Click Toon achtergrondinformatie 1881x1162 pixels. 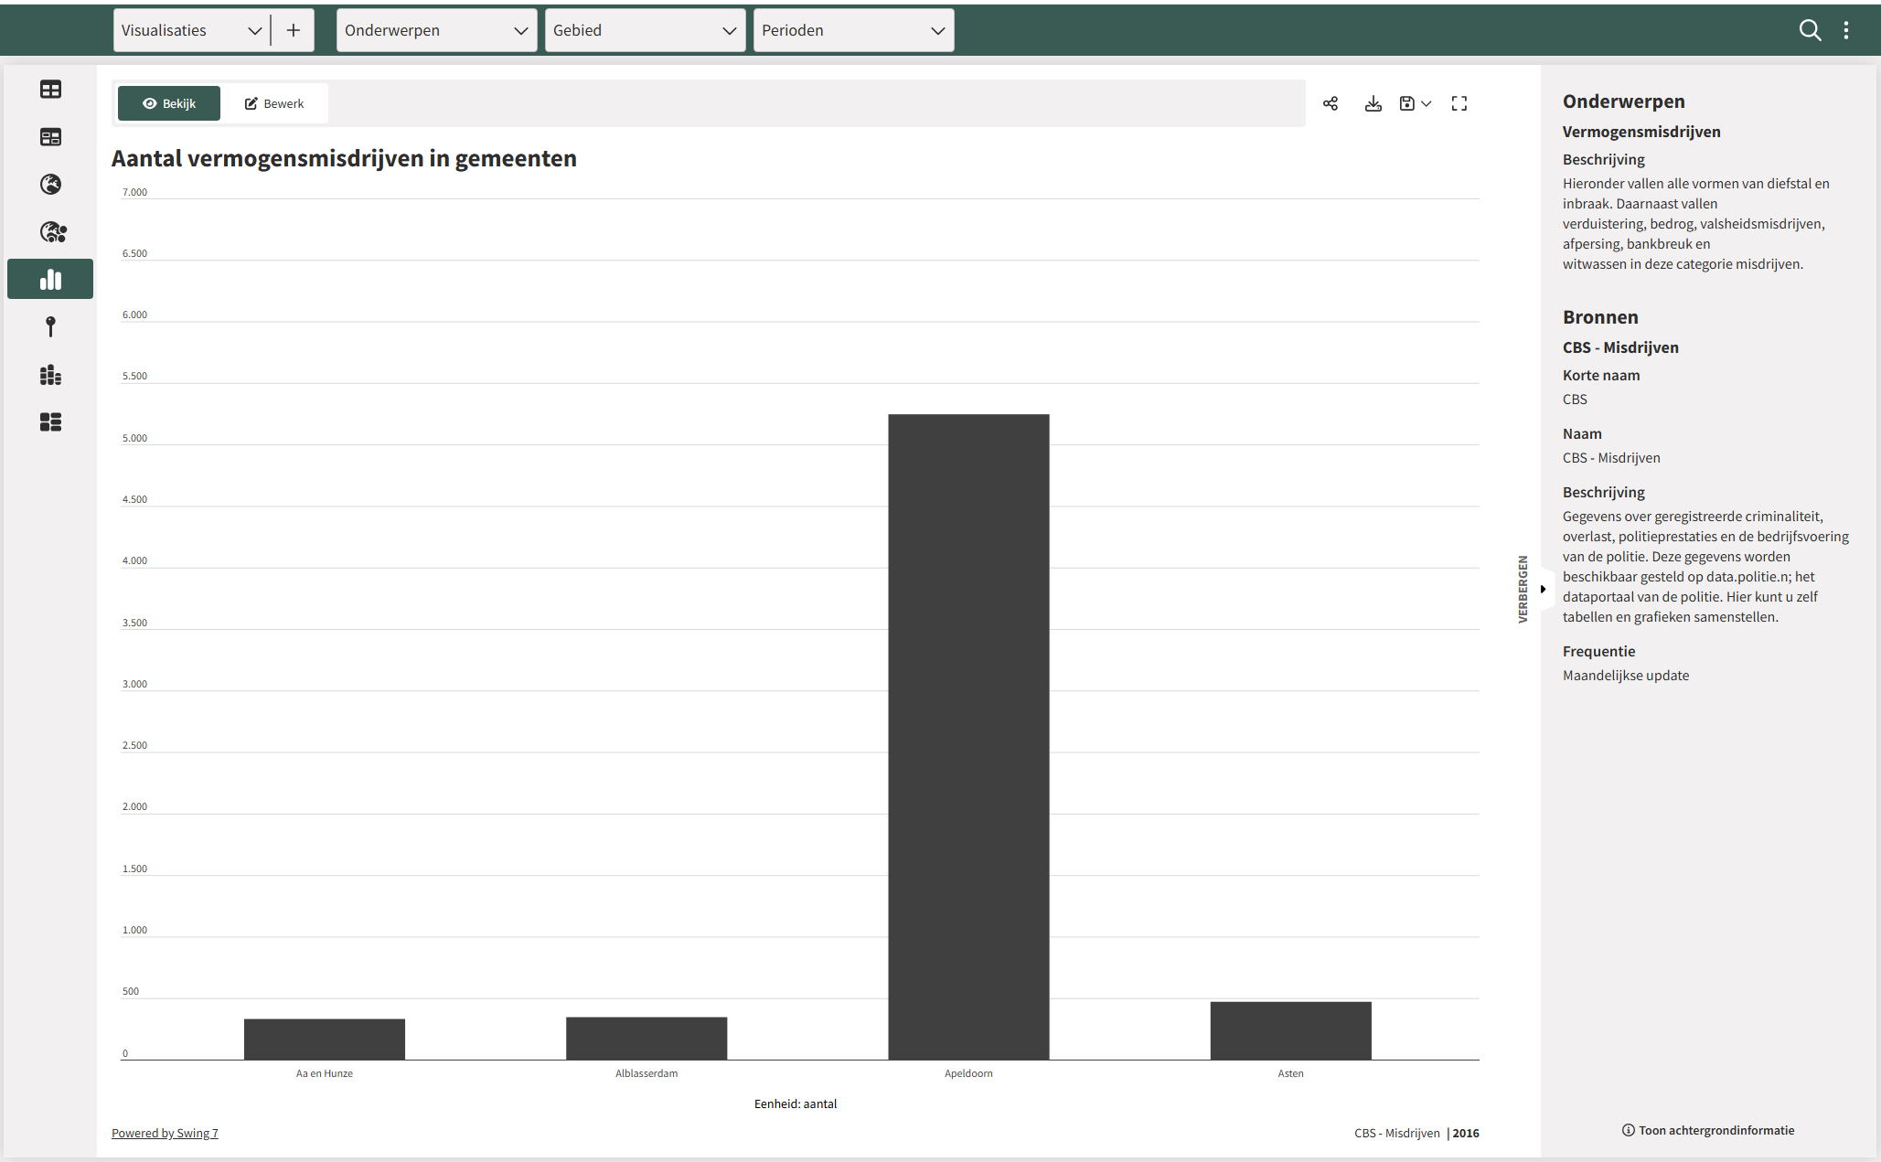pyautogui.click(x=1716, y=1130)
